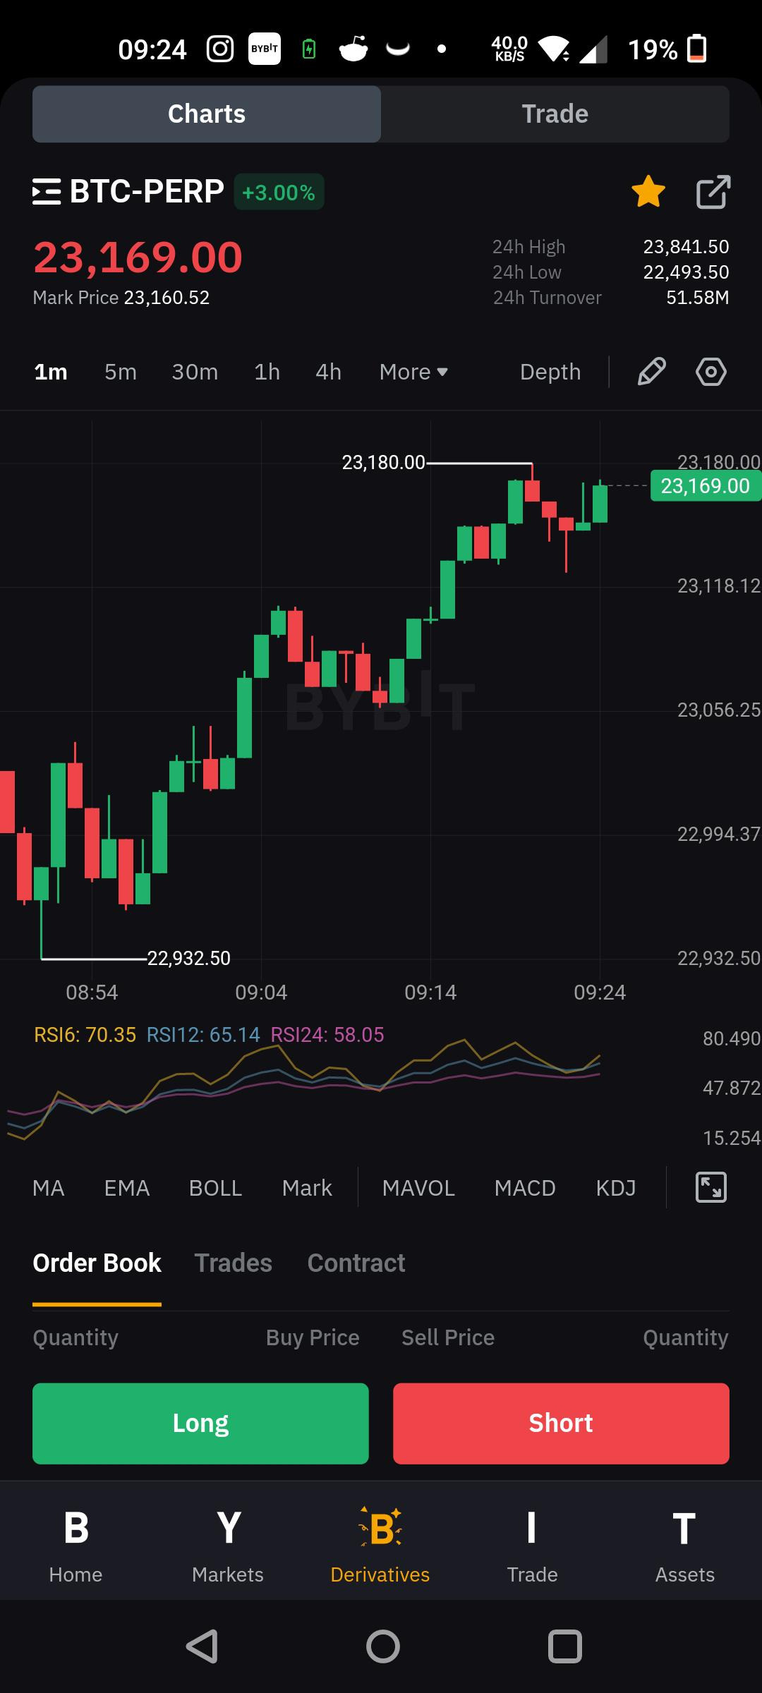Enable the KDJ sub-indicator
The width and height of the screenshot is (762, 1693).
pyautogui.click(x=616, y=1188)
